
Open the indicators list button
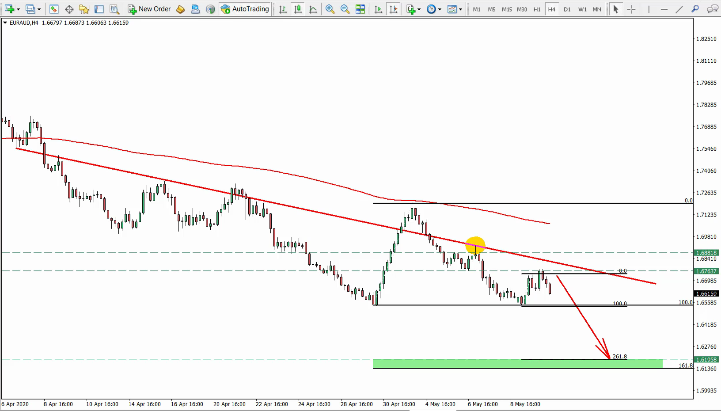411,9
